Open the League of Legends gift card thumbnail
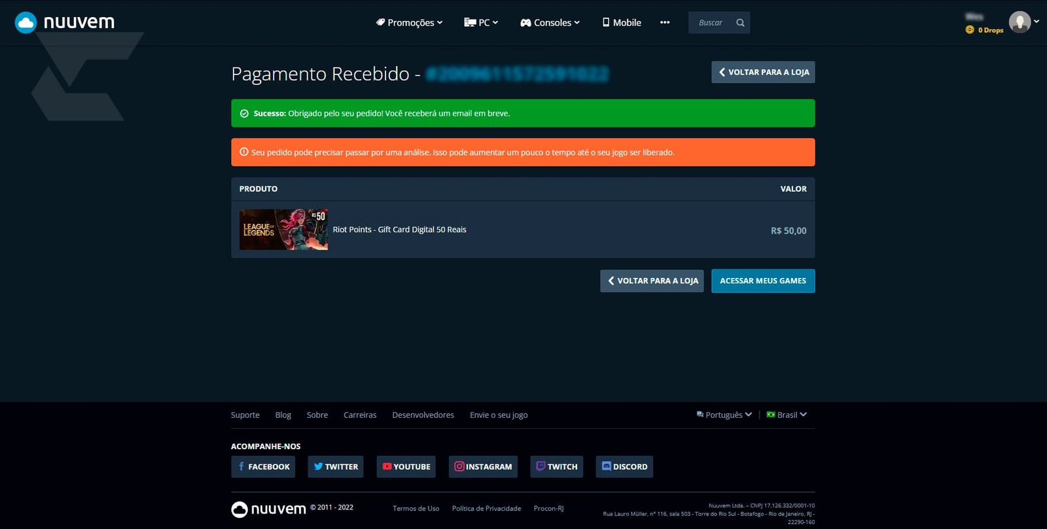Screen dimensions: 1047x529 283,230
